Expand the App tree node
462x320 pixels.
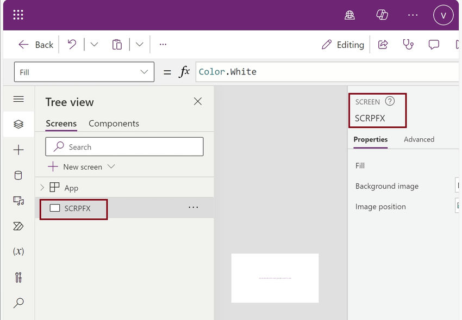(x=42, y=187)
